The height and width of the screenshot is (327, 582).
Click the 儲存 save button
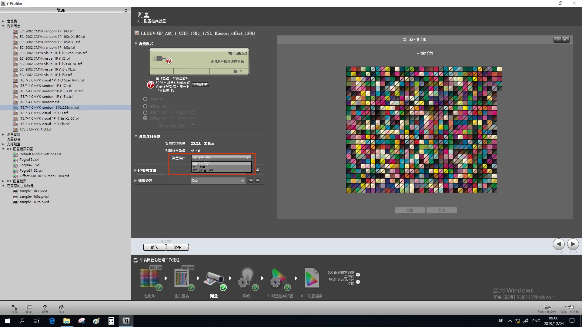click(x=177, y=247)
